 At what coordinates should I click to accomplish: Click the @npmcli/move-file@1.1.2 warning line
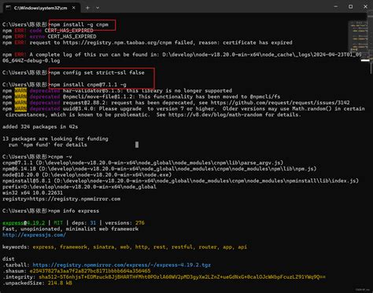141,97
